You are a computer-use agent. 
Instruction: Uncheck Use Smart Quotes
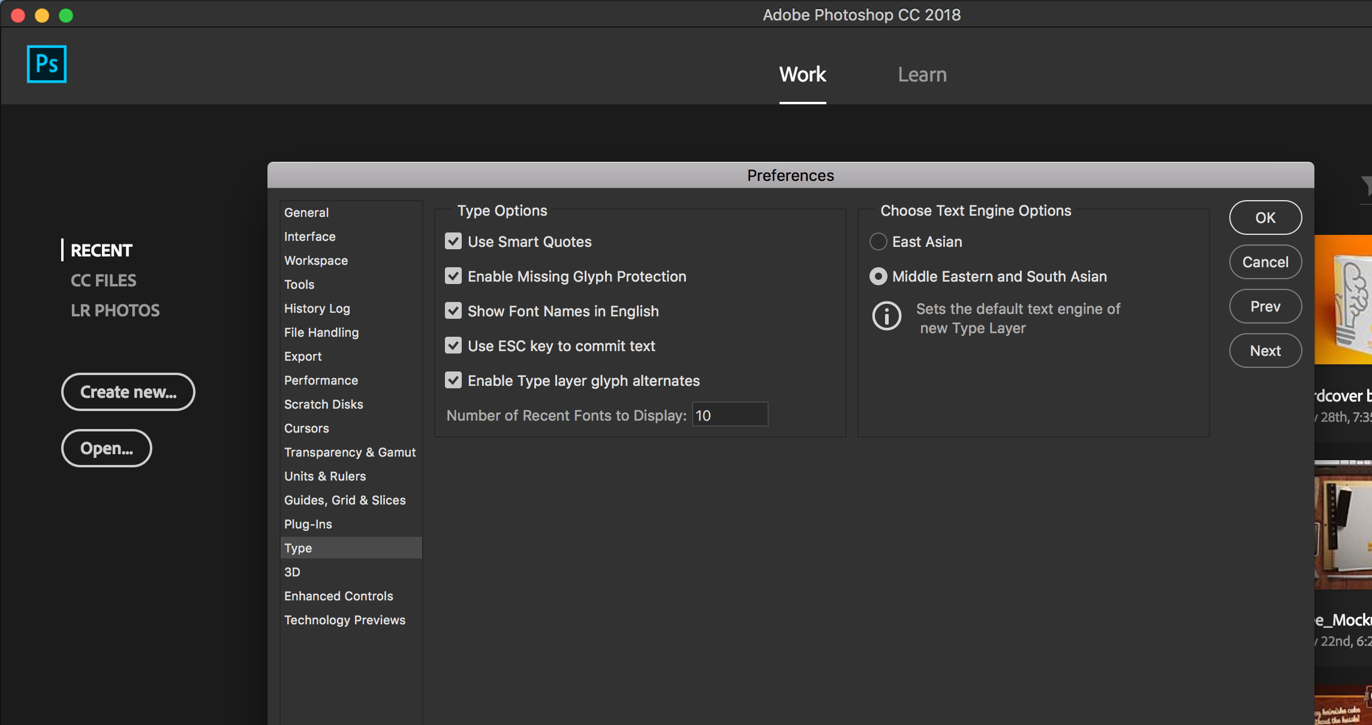pyautogui.click(x=453, y=241)
